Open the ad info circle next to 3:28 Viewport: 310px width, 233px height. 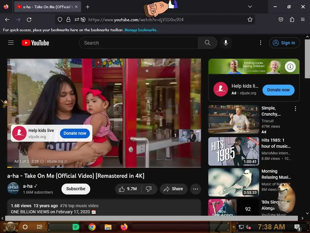(42, 161)
